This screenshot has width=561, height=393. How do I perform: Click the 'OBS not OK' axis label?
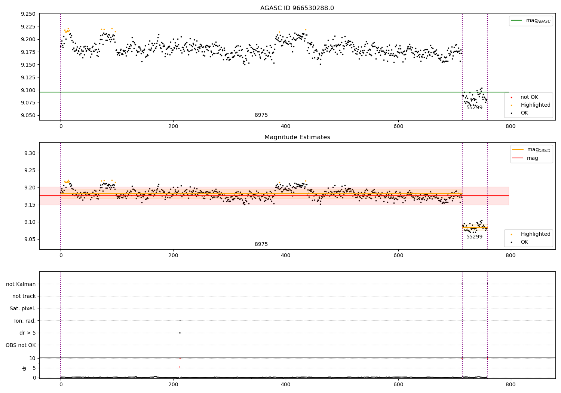click(21, 345)
